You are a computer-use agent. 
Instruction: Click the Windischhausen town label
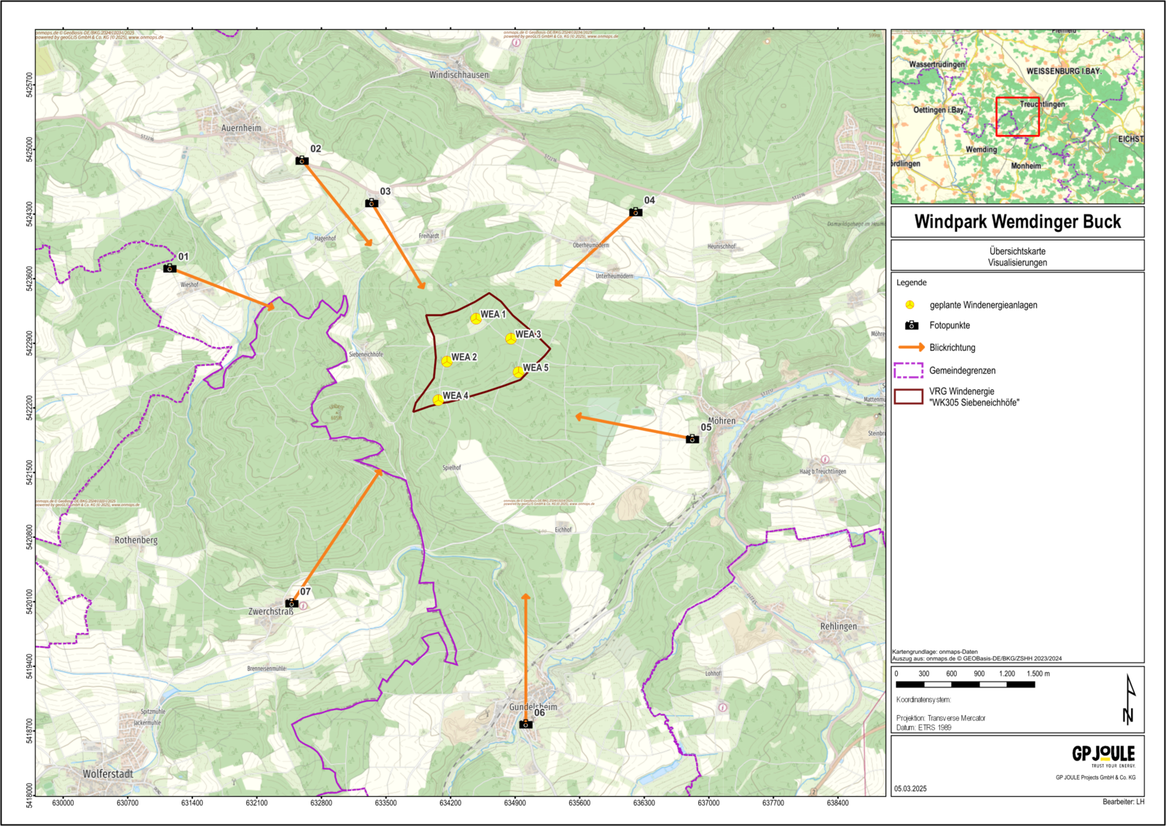(x=459, y=75)
